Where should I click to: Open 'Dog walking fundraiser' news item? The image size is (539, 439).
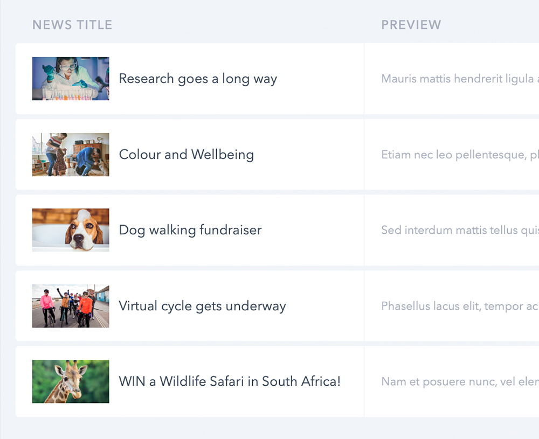[x=190, y=230]
